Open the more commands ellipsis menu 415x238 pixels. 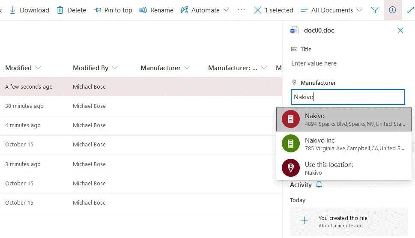tap(241, 10)
